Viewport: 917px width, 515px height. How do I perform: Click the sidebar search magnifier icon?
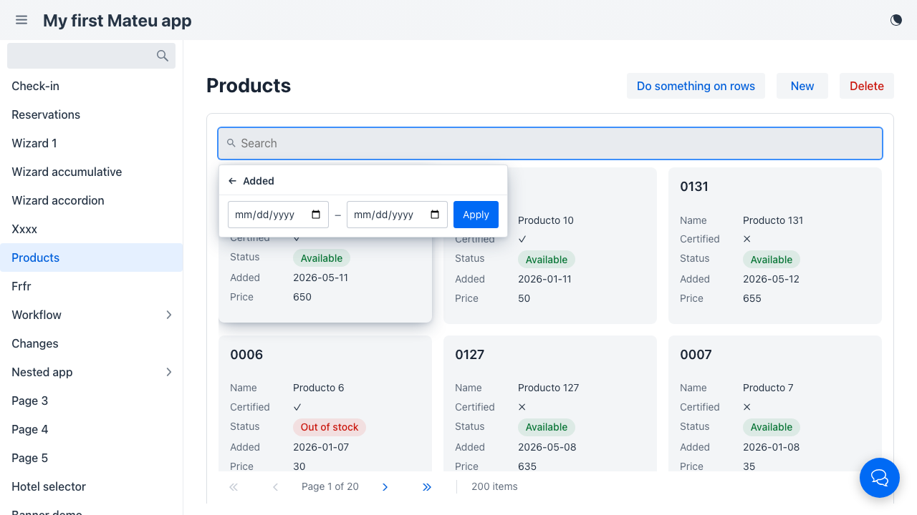pyautogui.click(x=163, y=56)
